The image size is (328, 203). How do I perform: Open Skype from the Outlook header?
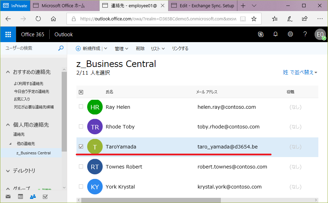(x=260, y=34)
